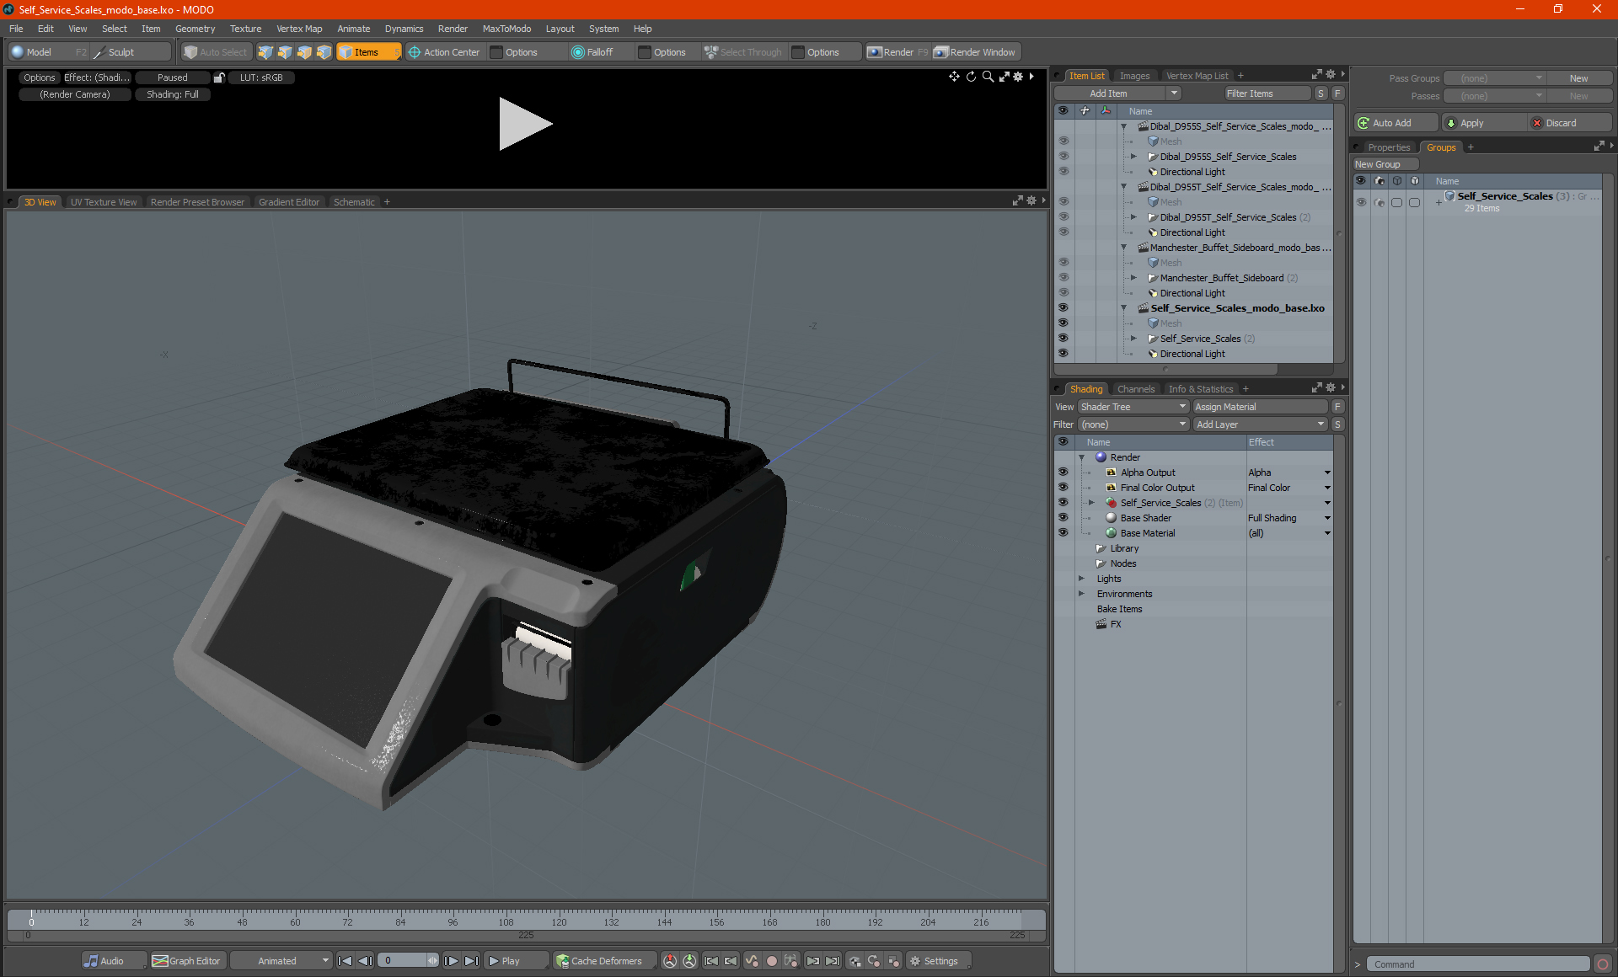Open the Graph Editor
This screenshot has height=977, width=1618.
[x=186, y=961]
